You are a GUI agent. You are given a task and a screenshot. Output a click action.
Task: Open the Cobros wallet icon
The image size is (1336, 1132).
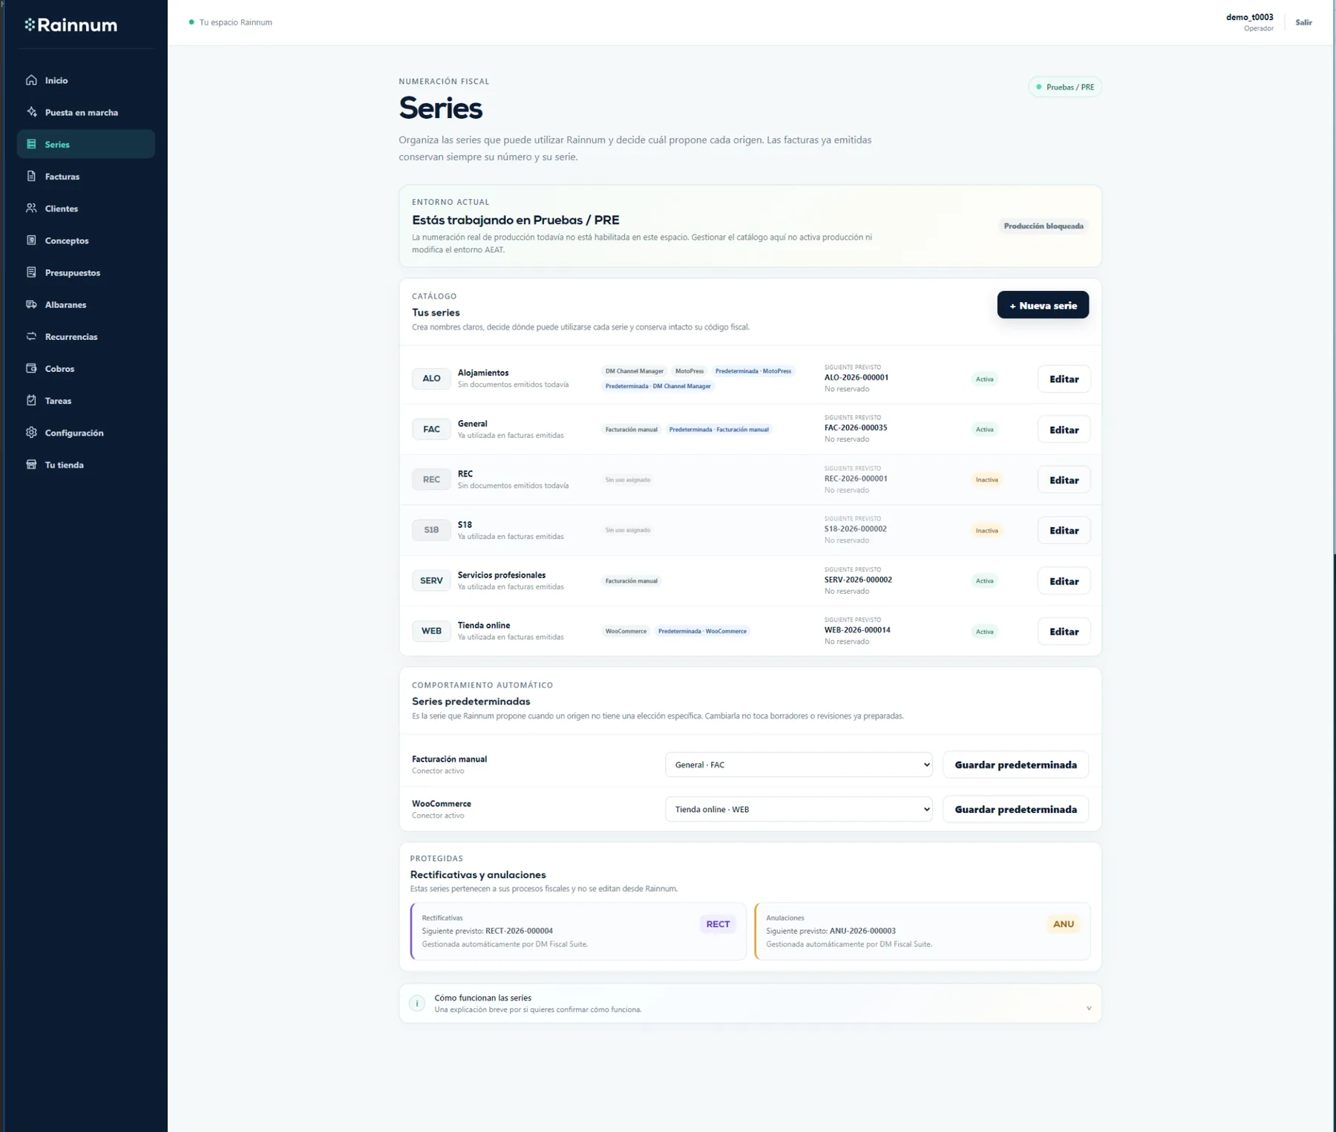[x=31, y=368]
